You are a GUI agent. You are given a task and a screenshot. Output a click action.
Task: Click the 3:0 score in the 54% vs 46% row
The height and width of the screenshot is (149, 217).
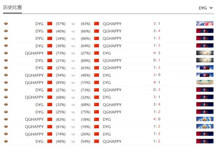tap(156, 75)
